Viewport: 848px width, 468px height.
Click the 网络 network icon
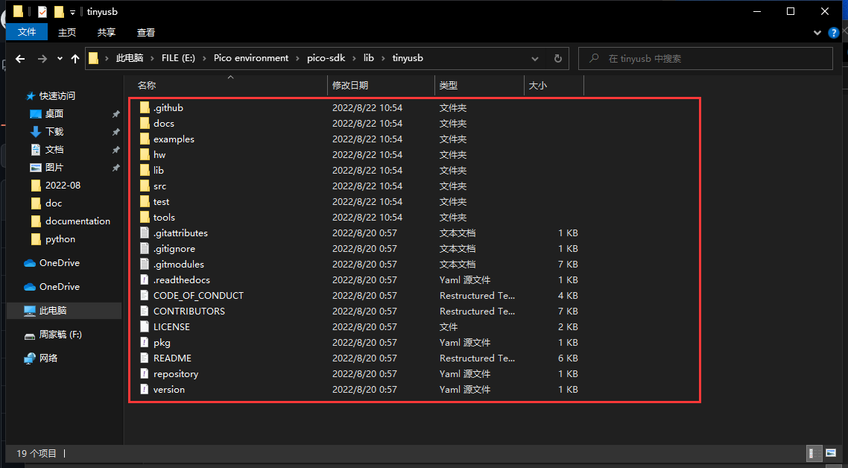coord(30,358)
